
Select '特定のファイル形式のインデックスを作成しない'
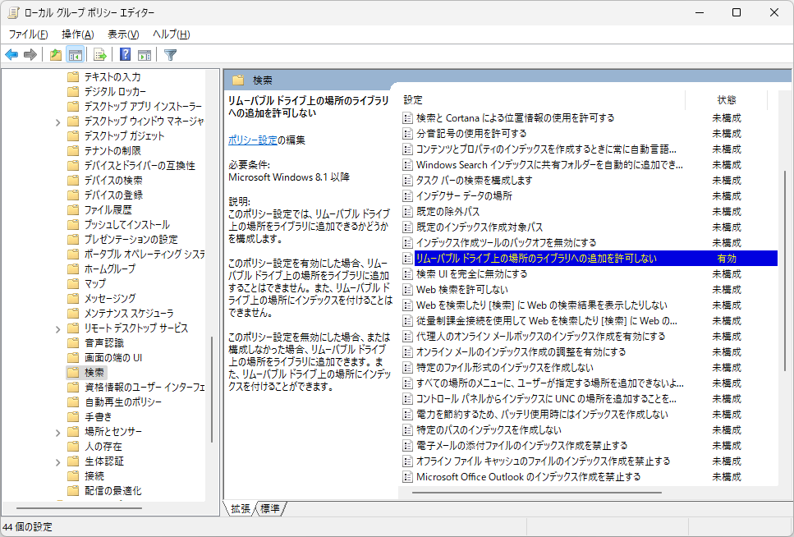[505, 368]
